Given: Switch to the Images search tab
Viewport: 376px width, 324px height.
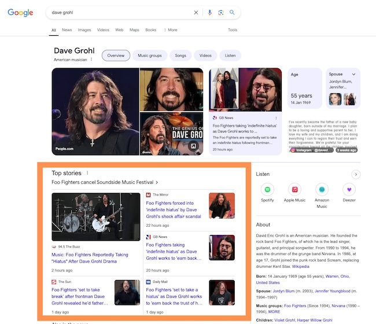Looking at the screenshot, I should pos(84,30).
